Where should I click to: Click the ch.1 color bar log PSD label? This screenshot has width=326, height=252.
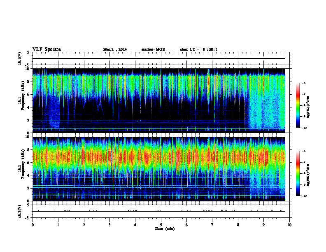(x=308, y=107)
